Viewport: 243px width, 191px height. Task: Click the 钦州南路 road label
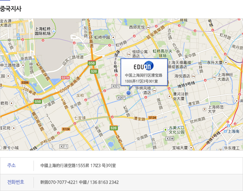coord(198,120)
